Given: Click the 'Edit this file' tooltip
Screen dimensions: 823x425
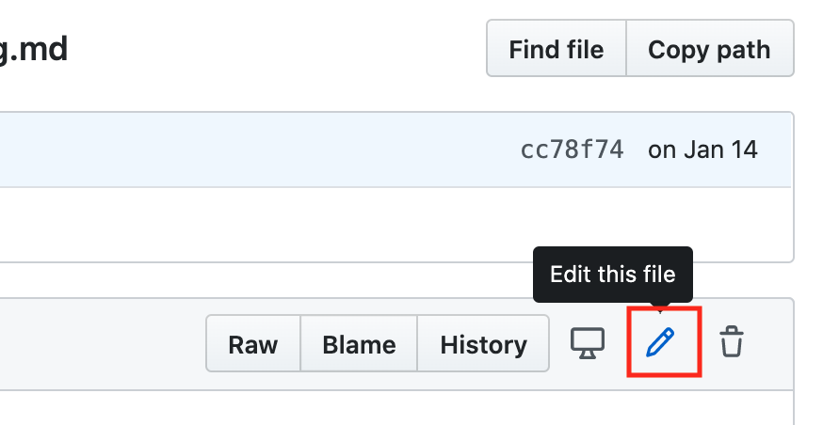Looking at the screenshot, I should pyautogui.click(x=613, y=274).
